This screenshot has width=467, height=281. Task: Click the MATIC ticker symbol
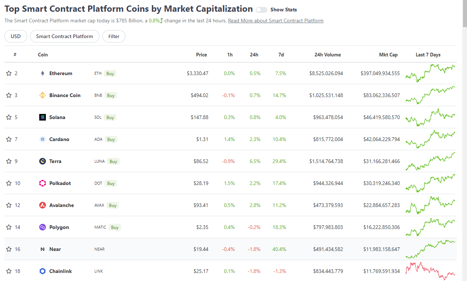tap(100, 227)
